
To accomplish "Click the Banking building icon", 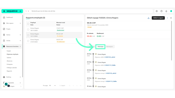I will click(x=4, y=77).
